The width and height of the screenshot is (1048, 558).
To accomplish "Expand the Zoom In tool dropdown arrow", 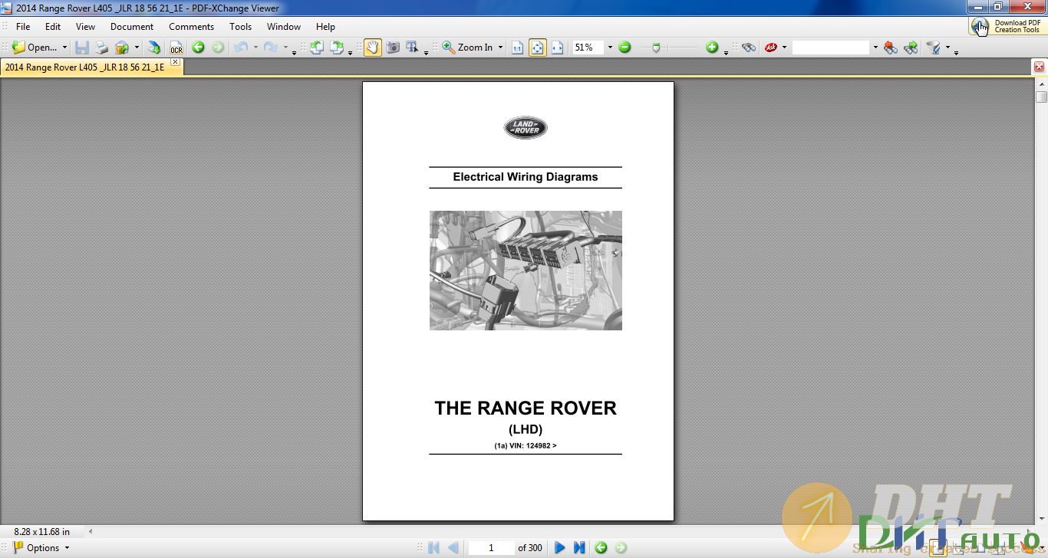I will tap(500, 48).
